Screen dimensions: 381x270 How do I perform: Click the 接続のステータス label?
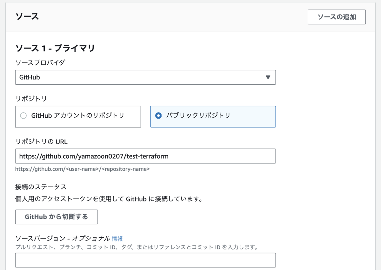[41, 187]
